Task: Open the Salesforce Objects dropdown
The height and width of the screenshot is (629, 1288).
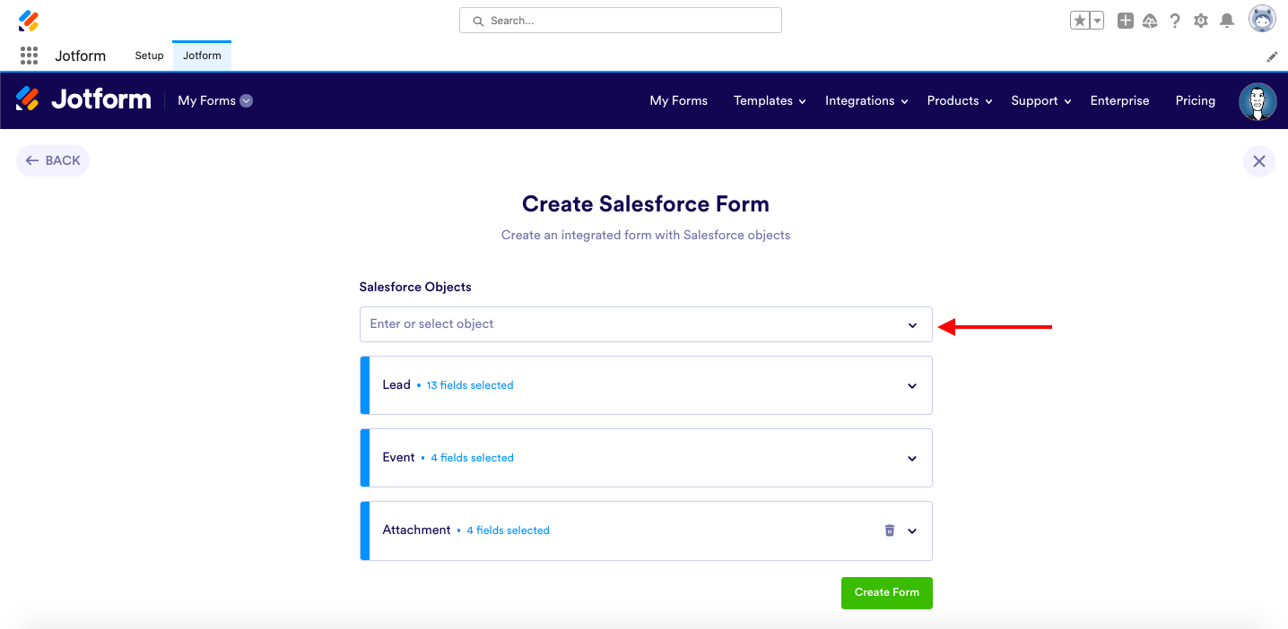Action: click(645, 324)
